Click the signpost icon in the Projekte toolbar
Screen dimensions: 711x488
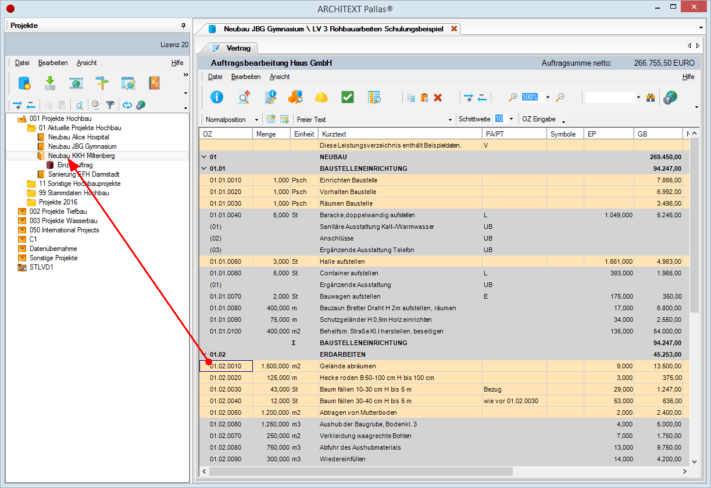[x=102, y=83]
